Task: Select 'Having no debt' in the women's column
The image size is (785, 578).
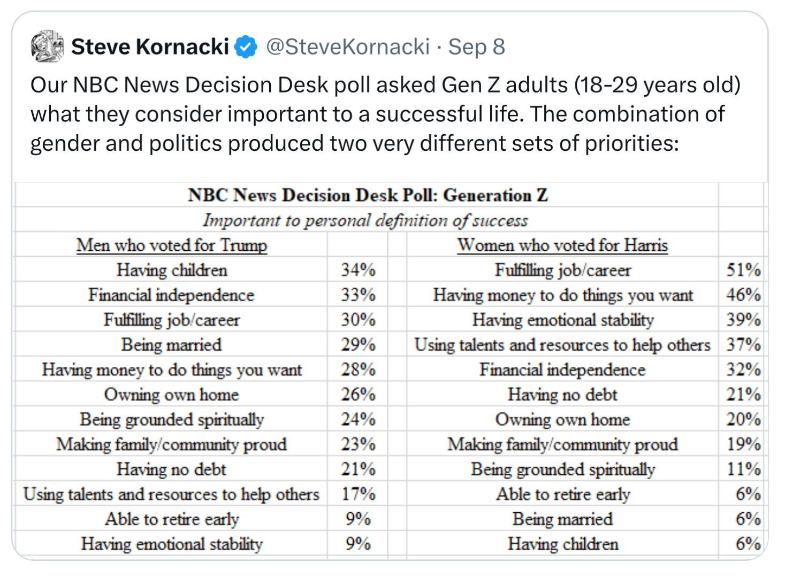Action: click(x=562, y=395)
